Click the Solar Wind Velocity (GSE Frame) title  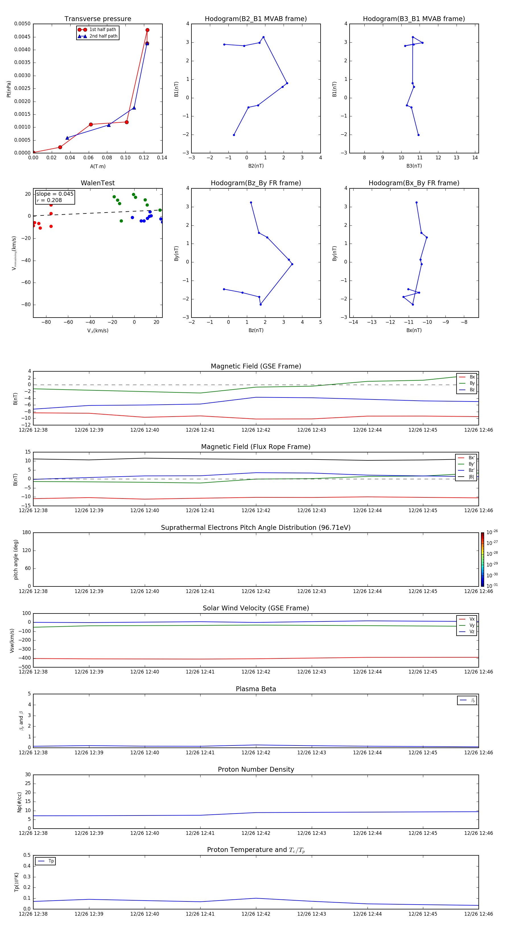(256, 608)
